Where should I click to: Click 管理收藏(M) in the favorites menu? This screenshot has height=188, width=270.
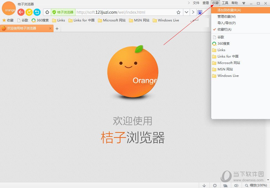pos(226,17)
